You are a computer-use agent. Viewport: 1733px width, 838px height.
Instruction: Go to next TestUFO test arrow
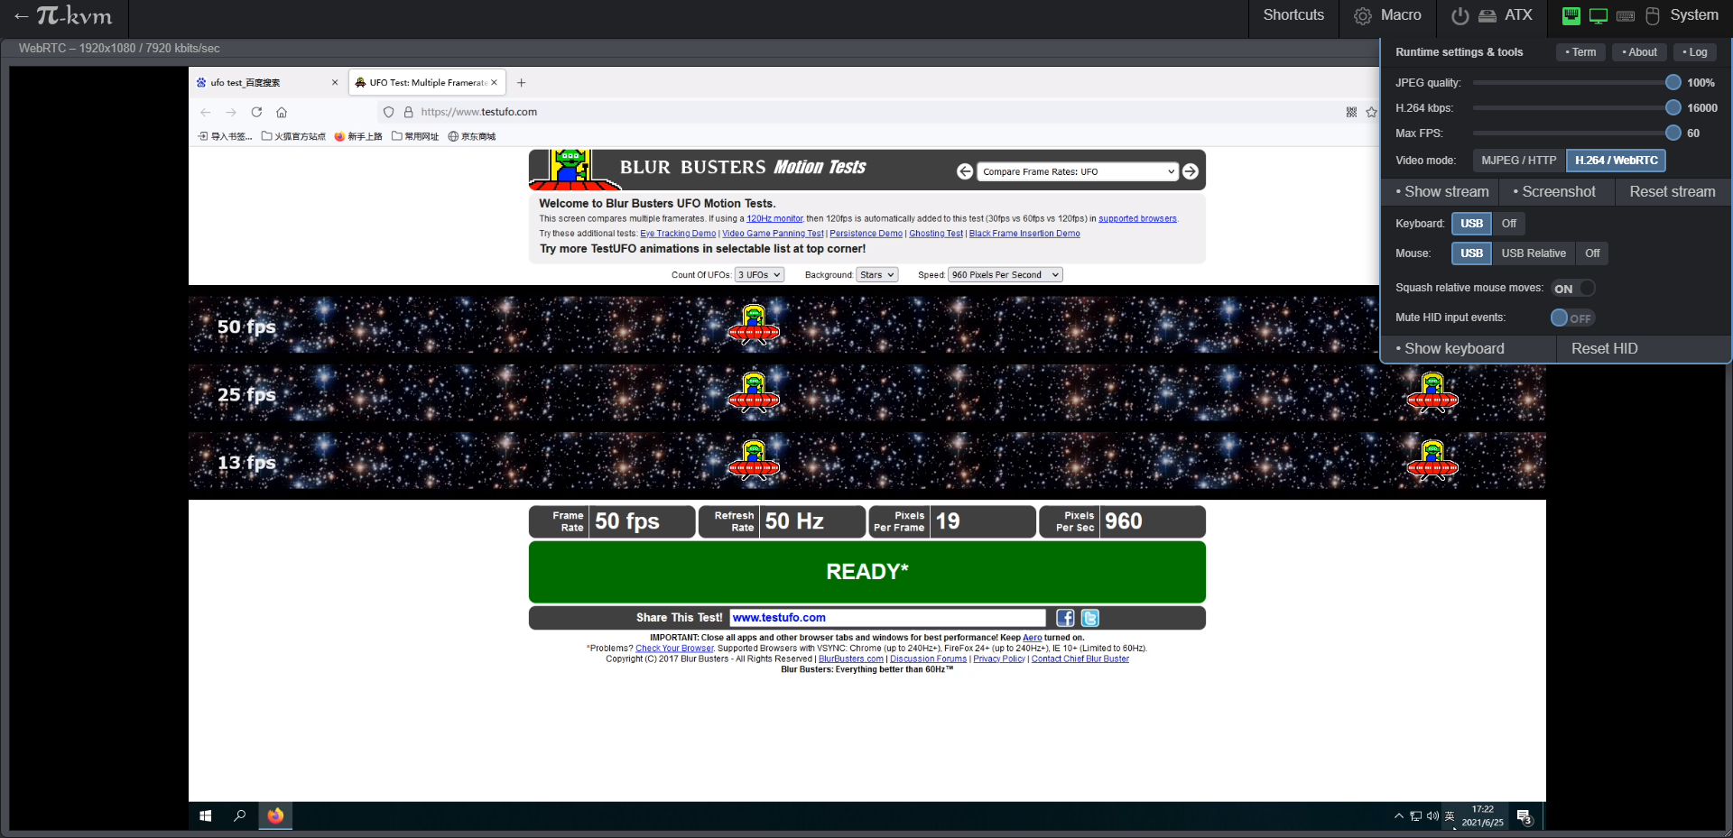pos(1191,171)
